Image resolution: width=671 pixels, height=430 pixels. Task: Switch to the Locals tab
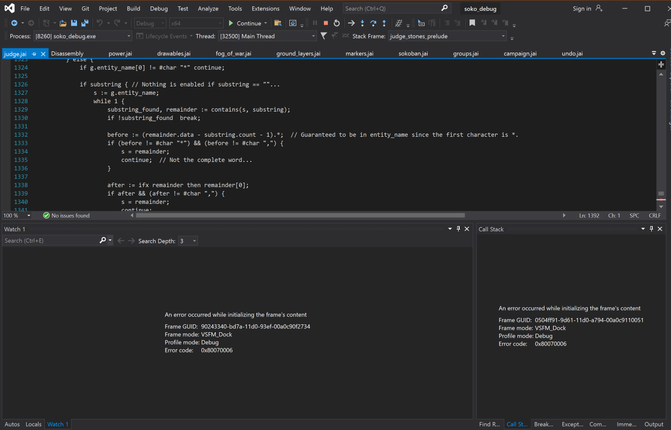(x=34, y=424)
